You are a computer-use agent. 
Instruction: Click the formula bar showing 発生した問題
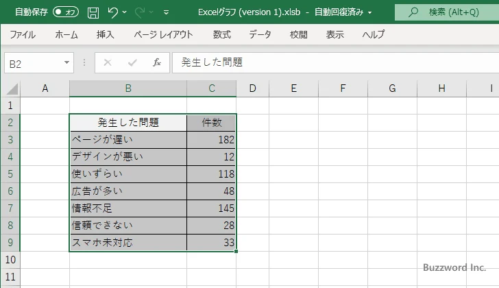click(336, 62)
